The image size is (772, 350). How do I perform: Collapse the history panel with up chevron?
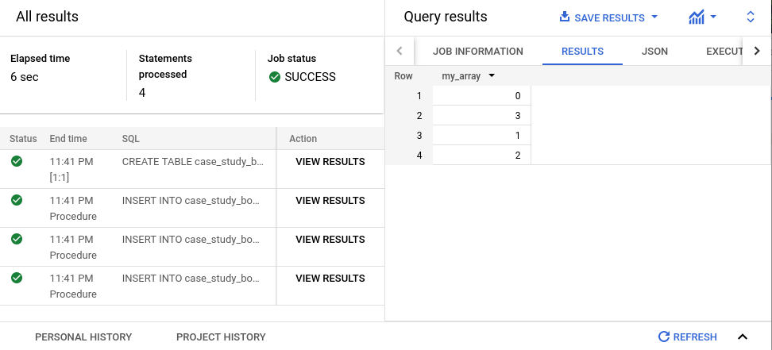point(743,337)
